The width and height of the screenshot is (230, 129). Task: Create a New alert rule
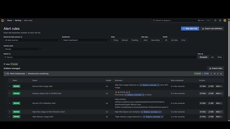click(x=190, y=29)
